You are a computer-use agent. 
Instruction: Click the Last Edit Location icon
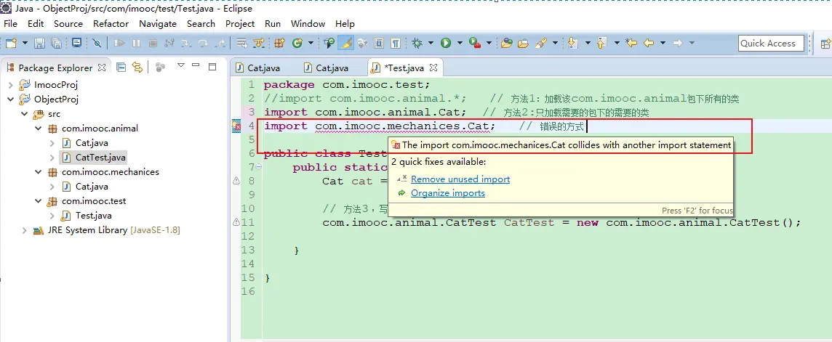pos(631,44)
